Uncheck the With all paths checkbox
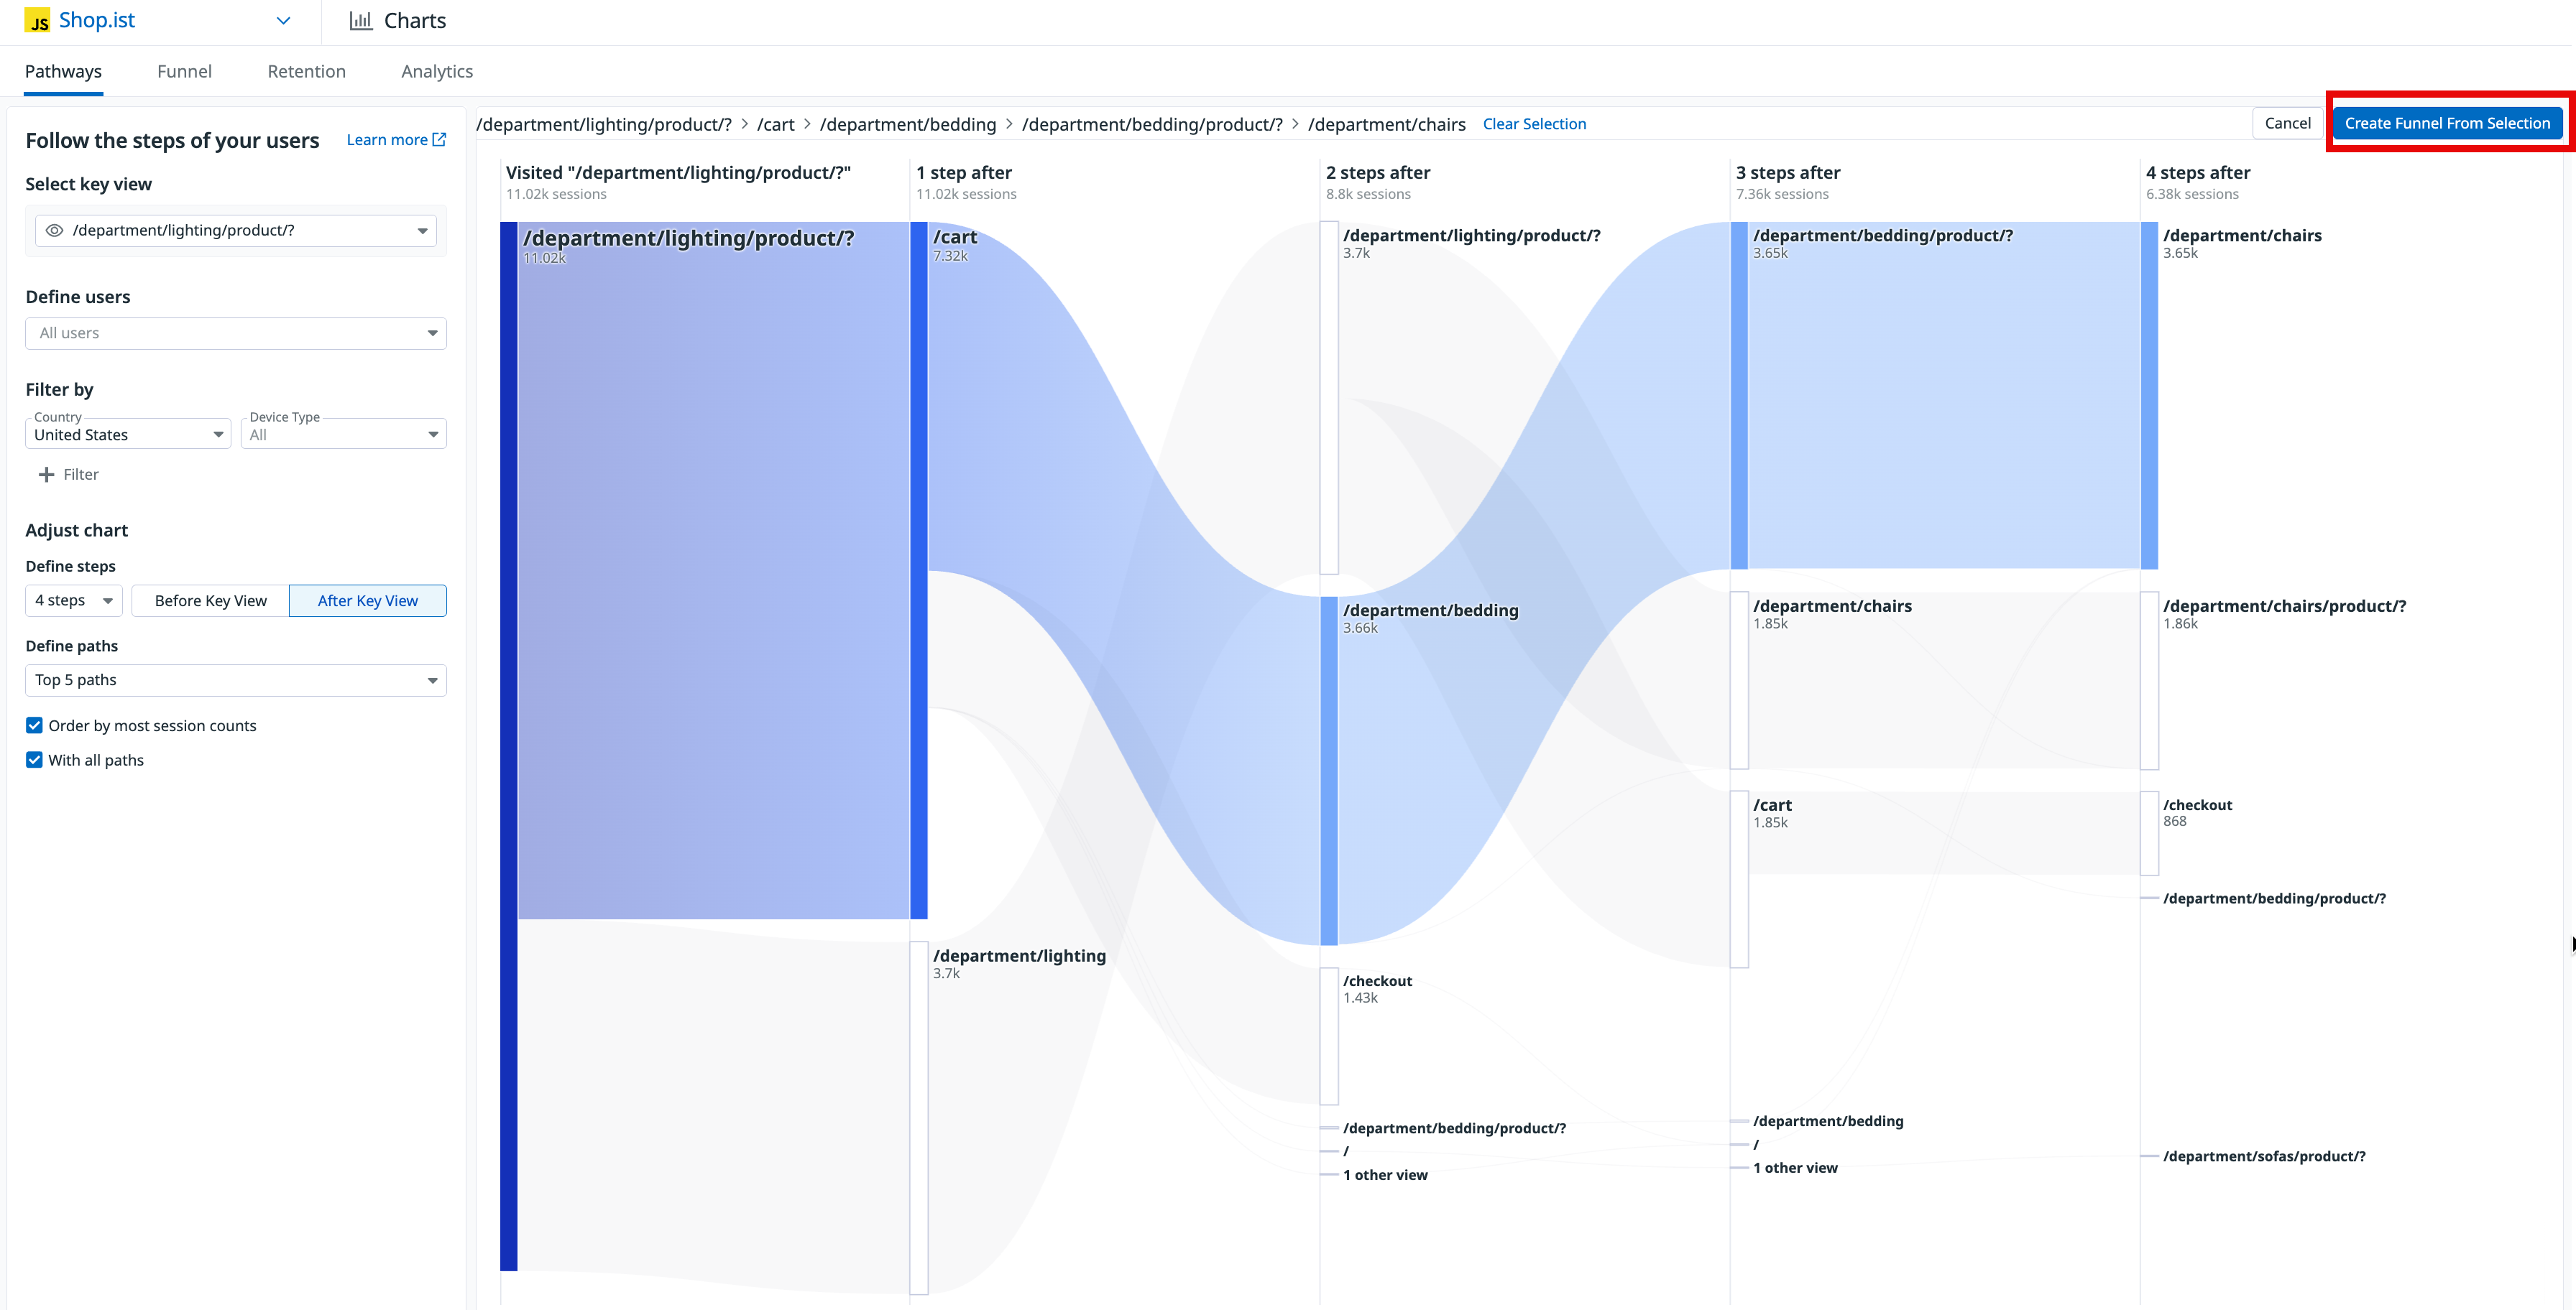Image resolution: width=2576 pixels, height=1310 pixels. tap(35, 761)
